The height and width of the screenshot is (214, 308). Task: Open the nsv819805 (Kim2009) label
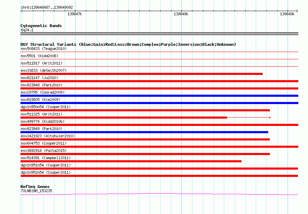pos(40,100)
